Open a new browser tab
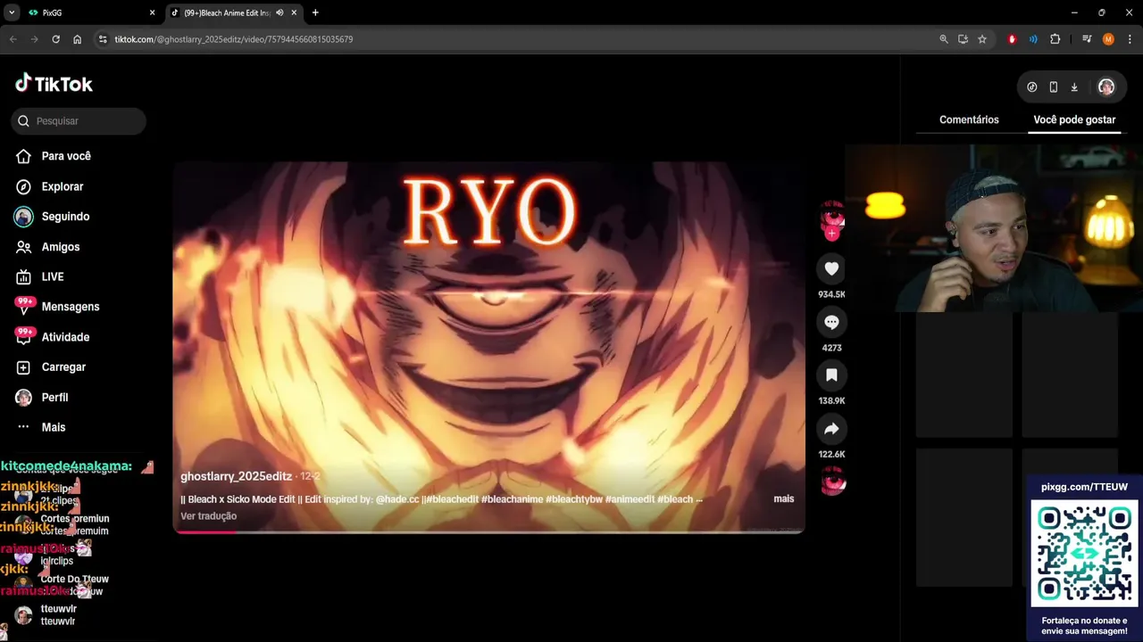1143x642 pixels. 315,12
